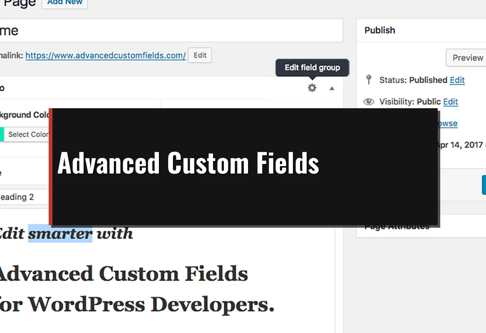
Task: Edit the Published status
Action: (457, 80)
